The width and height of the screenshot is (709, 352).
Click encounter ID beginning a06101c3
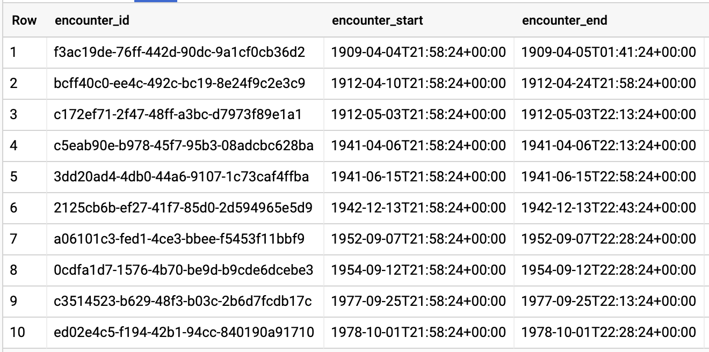click(x=179, y=239)
